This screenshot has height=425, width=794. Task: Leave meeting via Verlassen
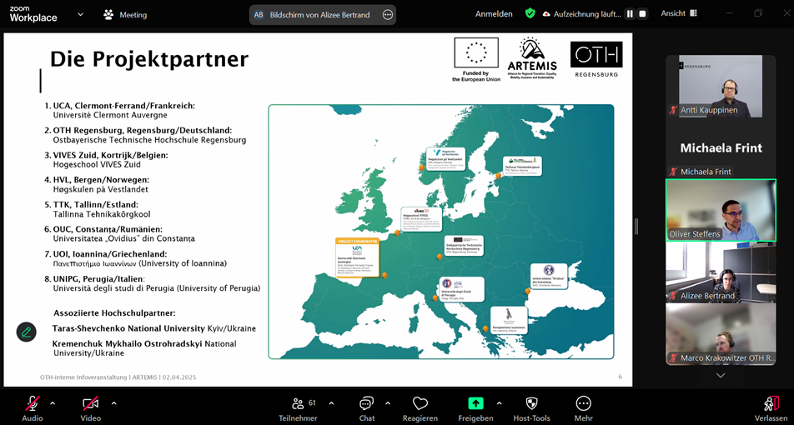point(771,408)
